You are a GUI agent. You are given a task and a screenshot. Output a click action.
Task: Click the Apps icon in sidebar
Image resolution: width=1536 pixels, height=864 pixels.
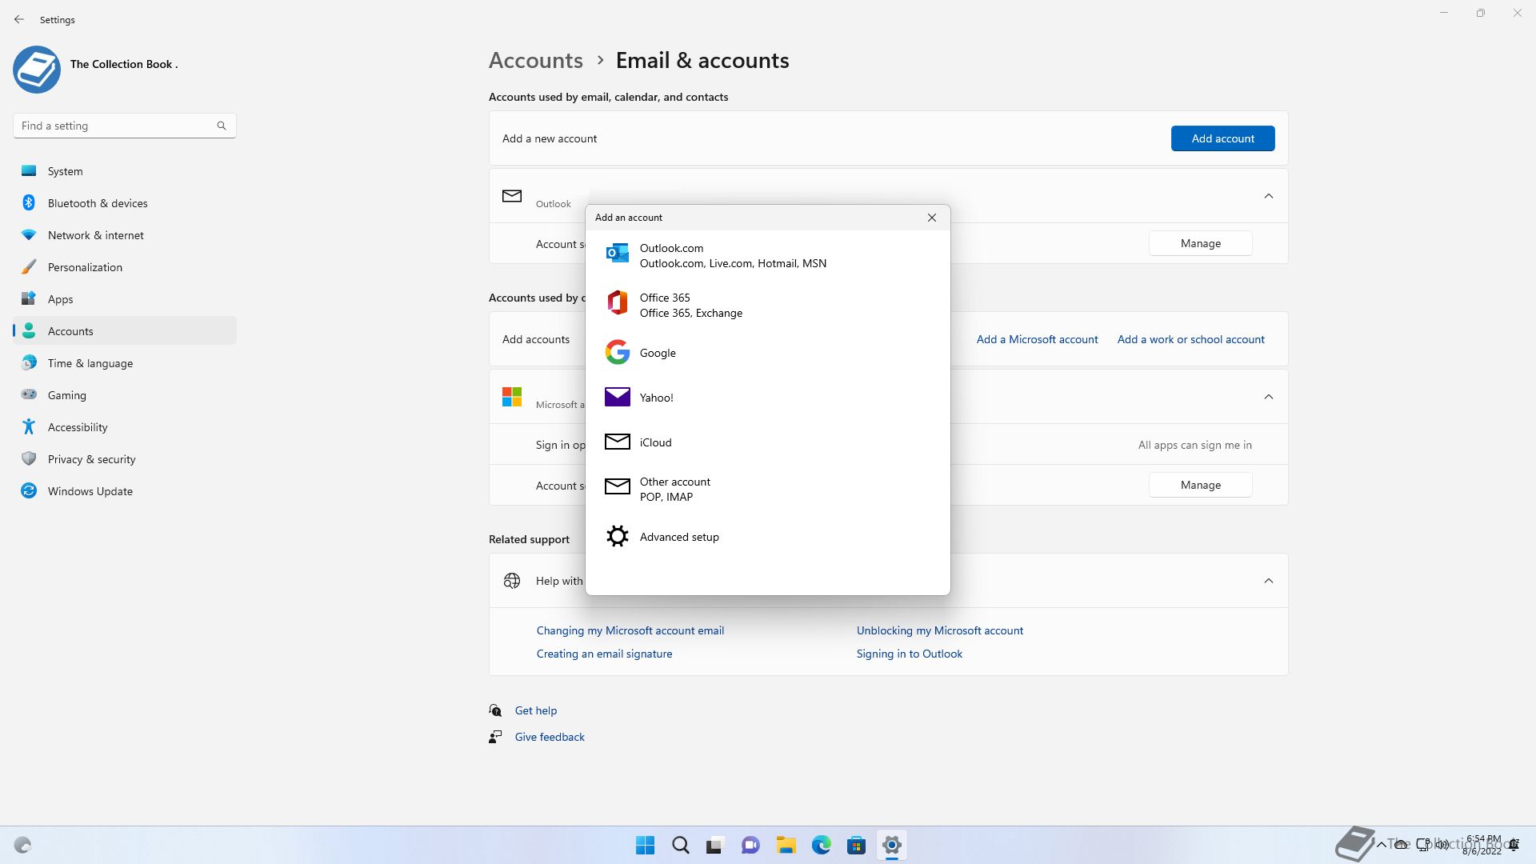tap(29, 298)
